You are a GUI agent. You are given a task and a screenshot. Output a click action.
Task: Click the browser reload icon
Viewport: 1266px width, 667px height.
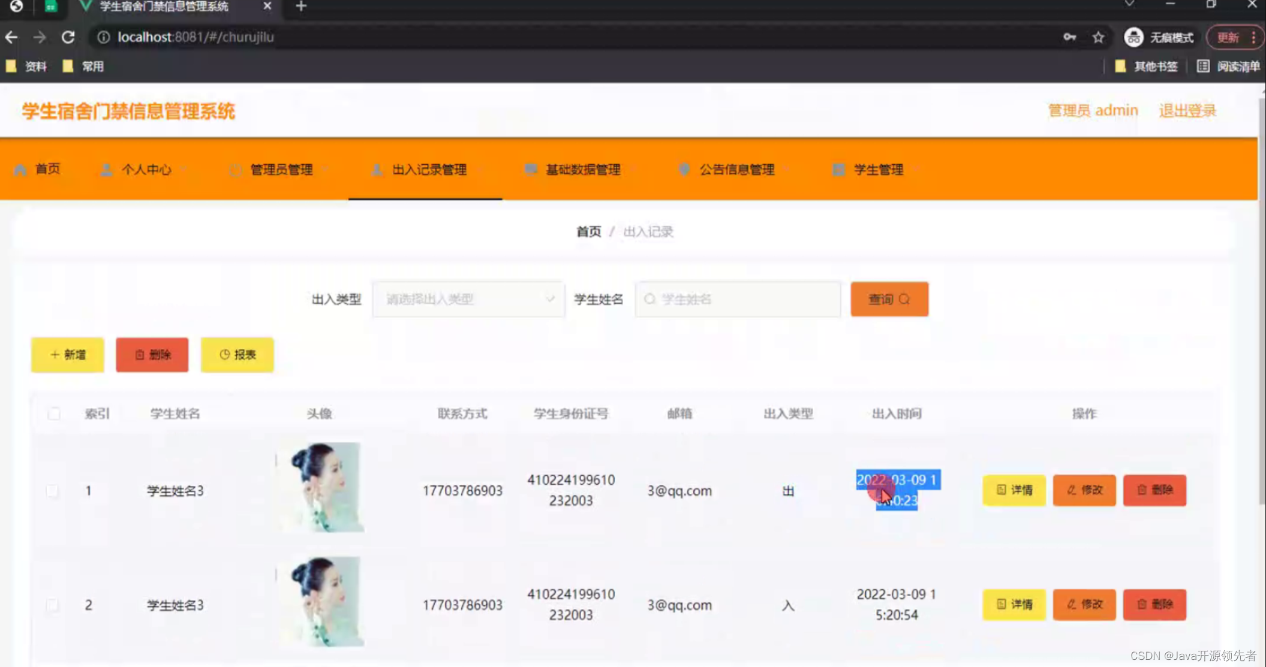tap(68, 37)
